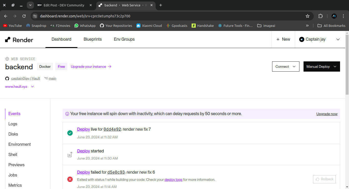The height and width of the screenshot is (189, 349).
Task: Open the Chrome profile avatar
Action: [x=334, y=16]
